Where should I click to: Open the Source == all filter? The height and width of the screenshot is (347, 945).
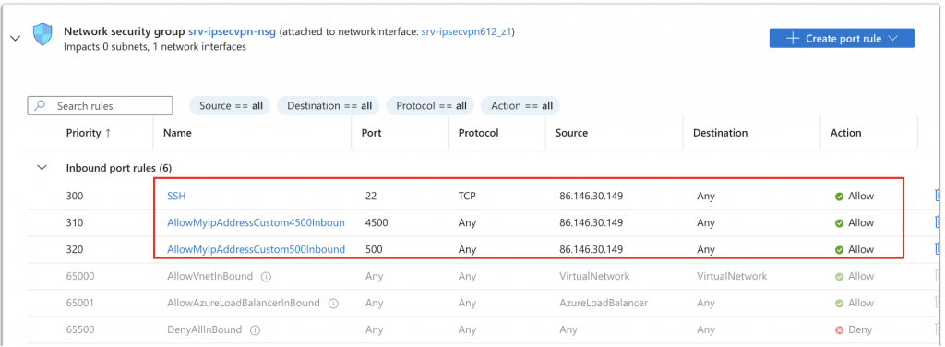pyautogui.click(x=231, y=106)
